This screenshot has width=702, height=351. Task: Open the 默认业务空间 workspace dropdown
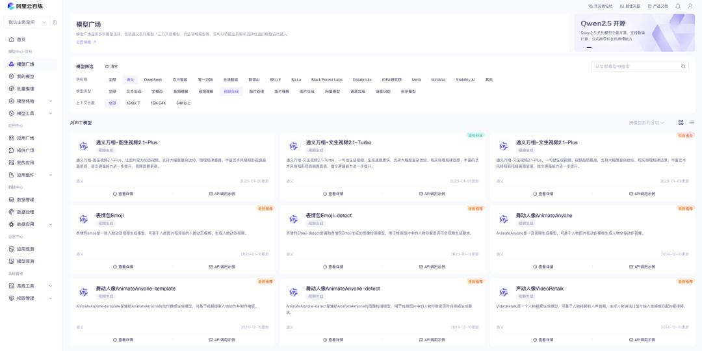(x=27, y=22)
